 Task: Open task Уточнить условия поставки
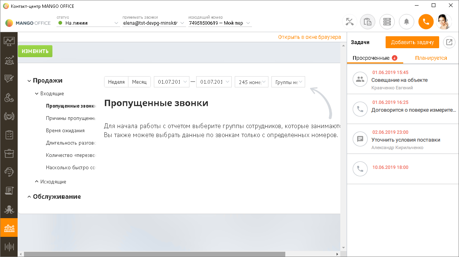pos(406,140)
